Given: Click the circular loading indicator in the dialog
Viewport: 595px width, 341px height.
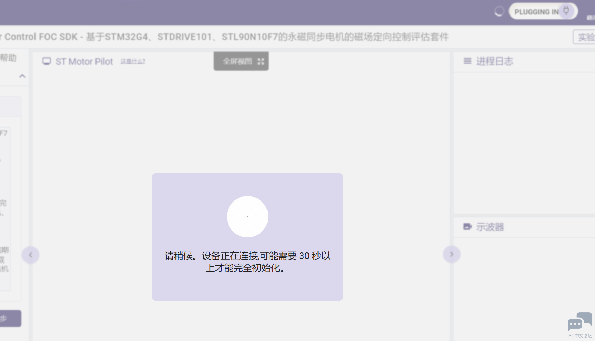Looking at the screenshot, I should tap(247, 216).
